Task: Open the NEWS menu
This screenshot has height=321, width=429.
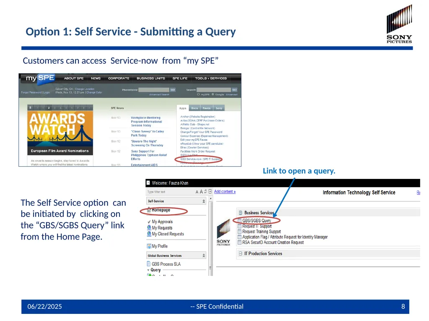Action: pyautogui.click(x=96, y=78)
